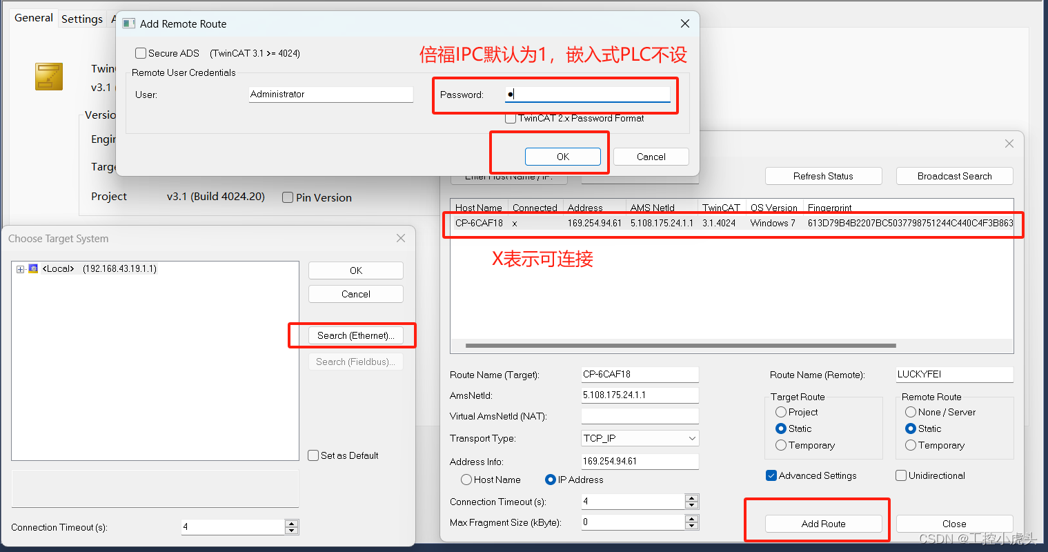Viewport: 1048px width, 552px height.
Task: Click the horizontal scrollbar in host list
Action: coord(681,345)
